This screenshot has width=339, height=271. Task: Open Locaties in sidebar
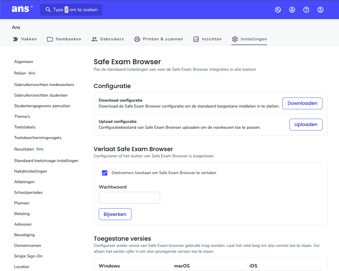click(22, 267)
